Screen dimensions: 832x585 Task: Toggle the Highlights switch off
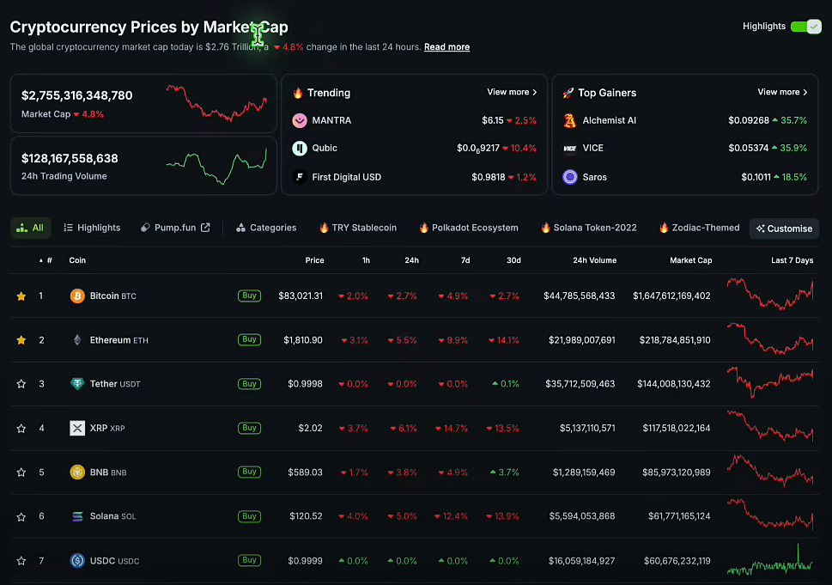[805, 27]
